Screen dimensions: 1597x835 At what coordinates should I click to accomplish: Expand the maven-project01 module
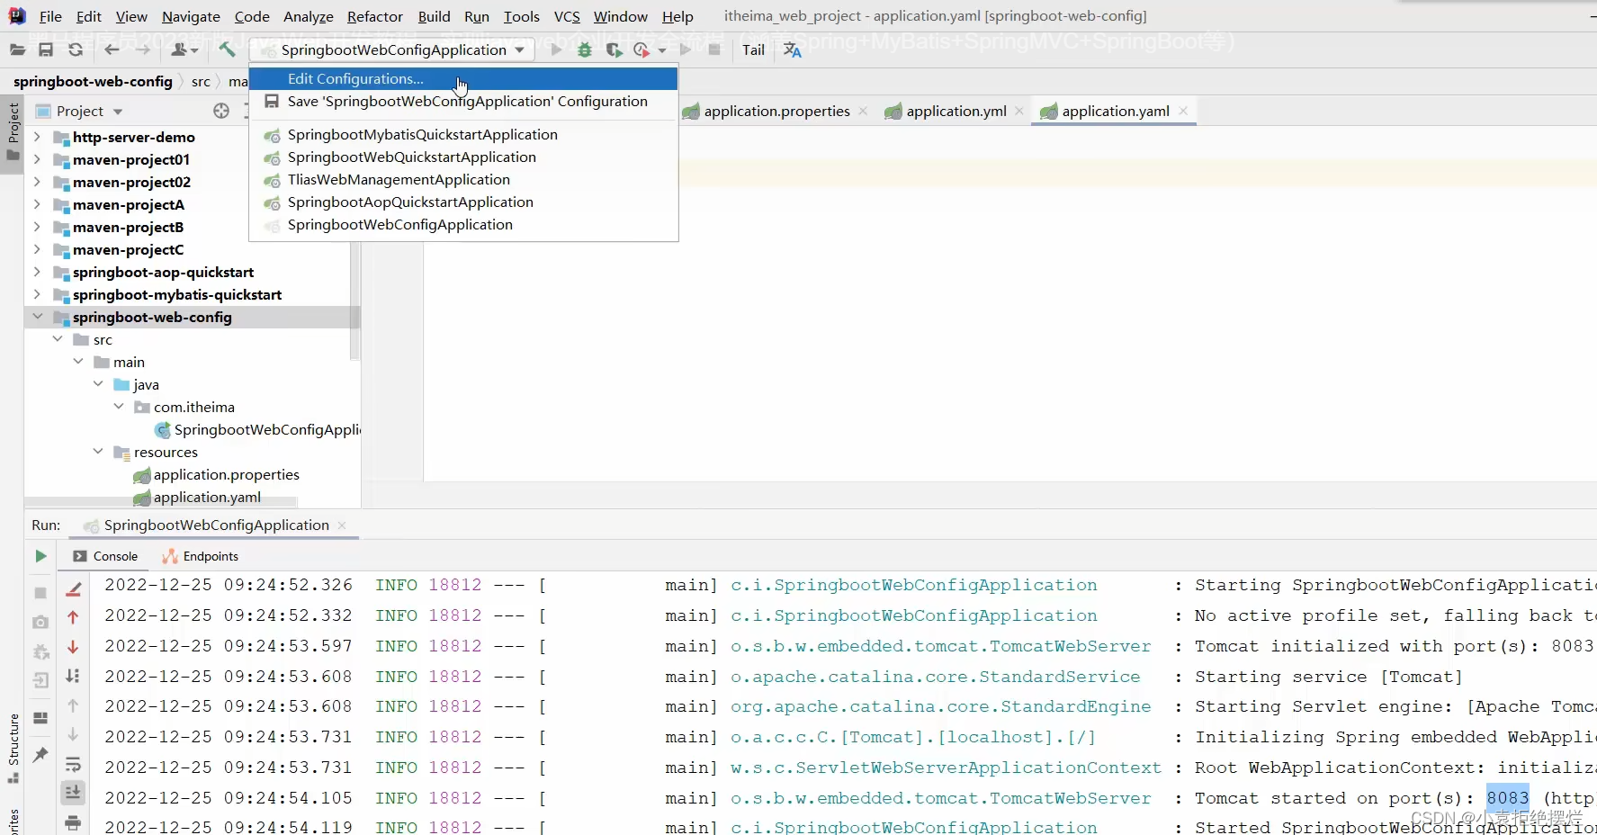[37, 159]
